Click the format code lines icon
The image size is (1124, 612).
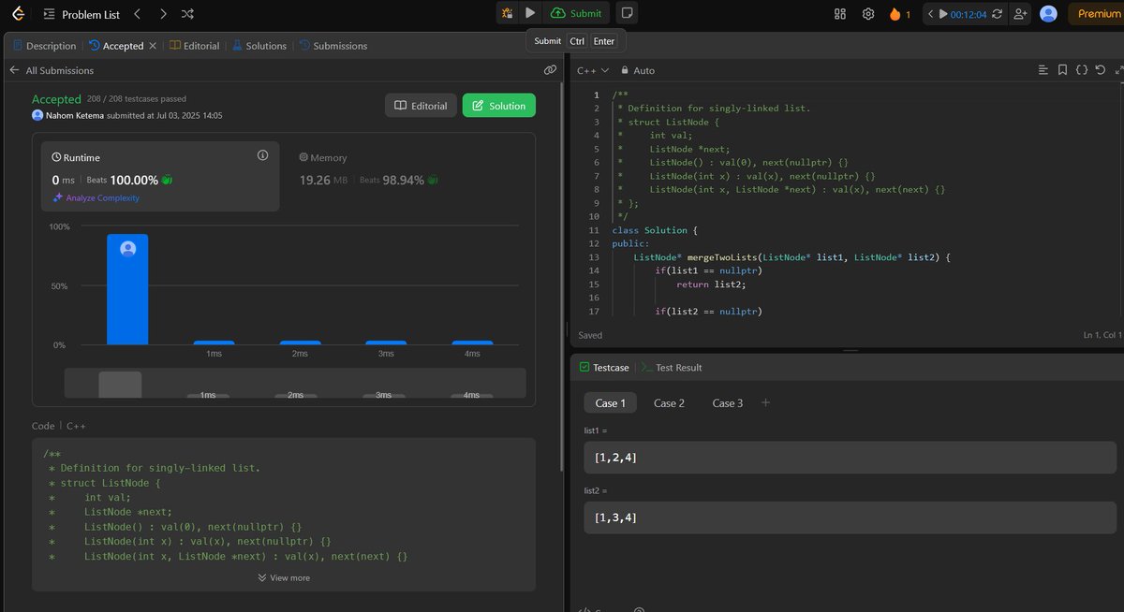pyautogui.click(x=1043, y=70)
